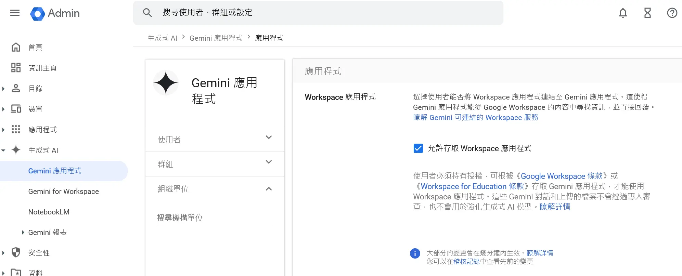Image resolution: width=682 pixels, height=276 pixels.
Task: Click the blue info icon
Action: (415, 253)
